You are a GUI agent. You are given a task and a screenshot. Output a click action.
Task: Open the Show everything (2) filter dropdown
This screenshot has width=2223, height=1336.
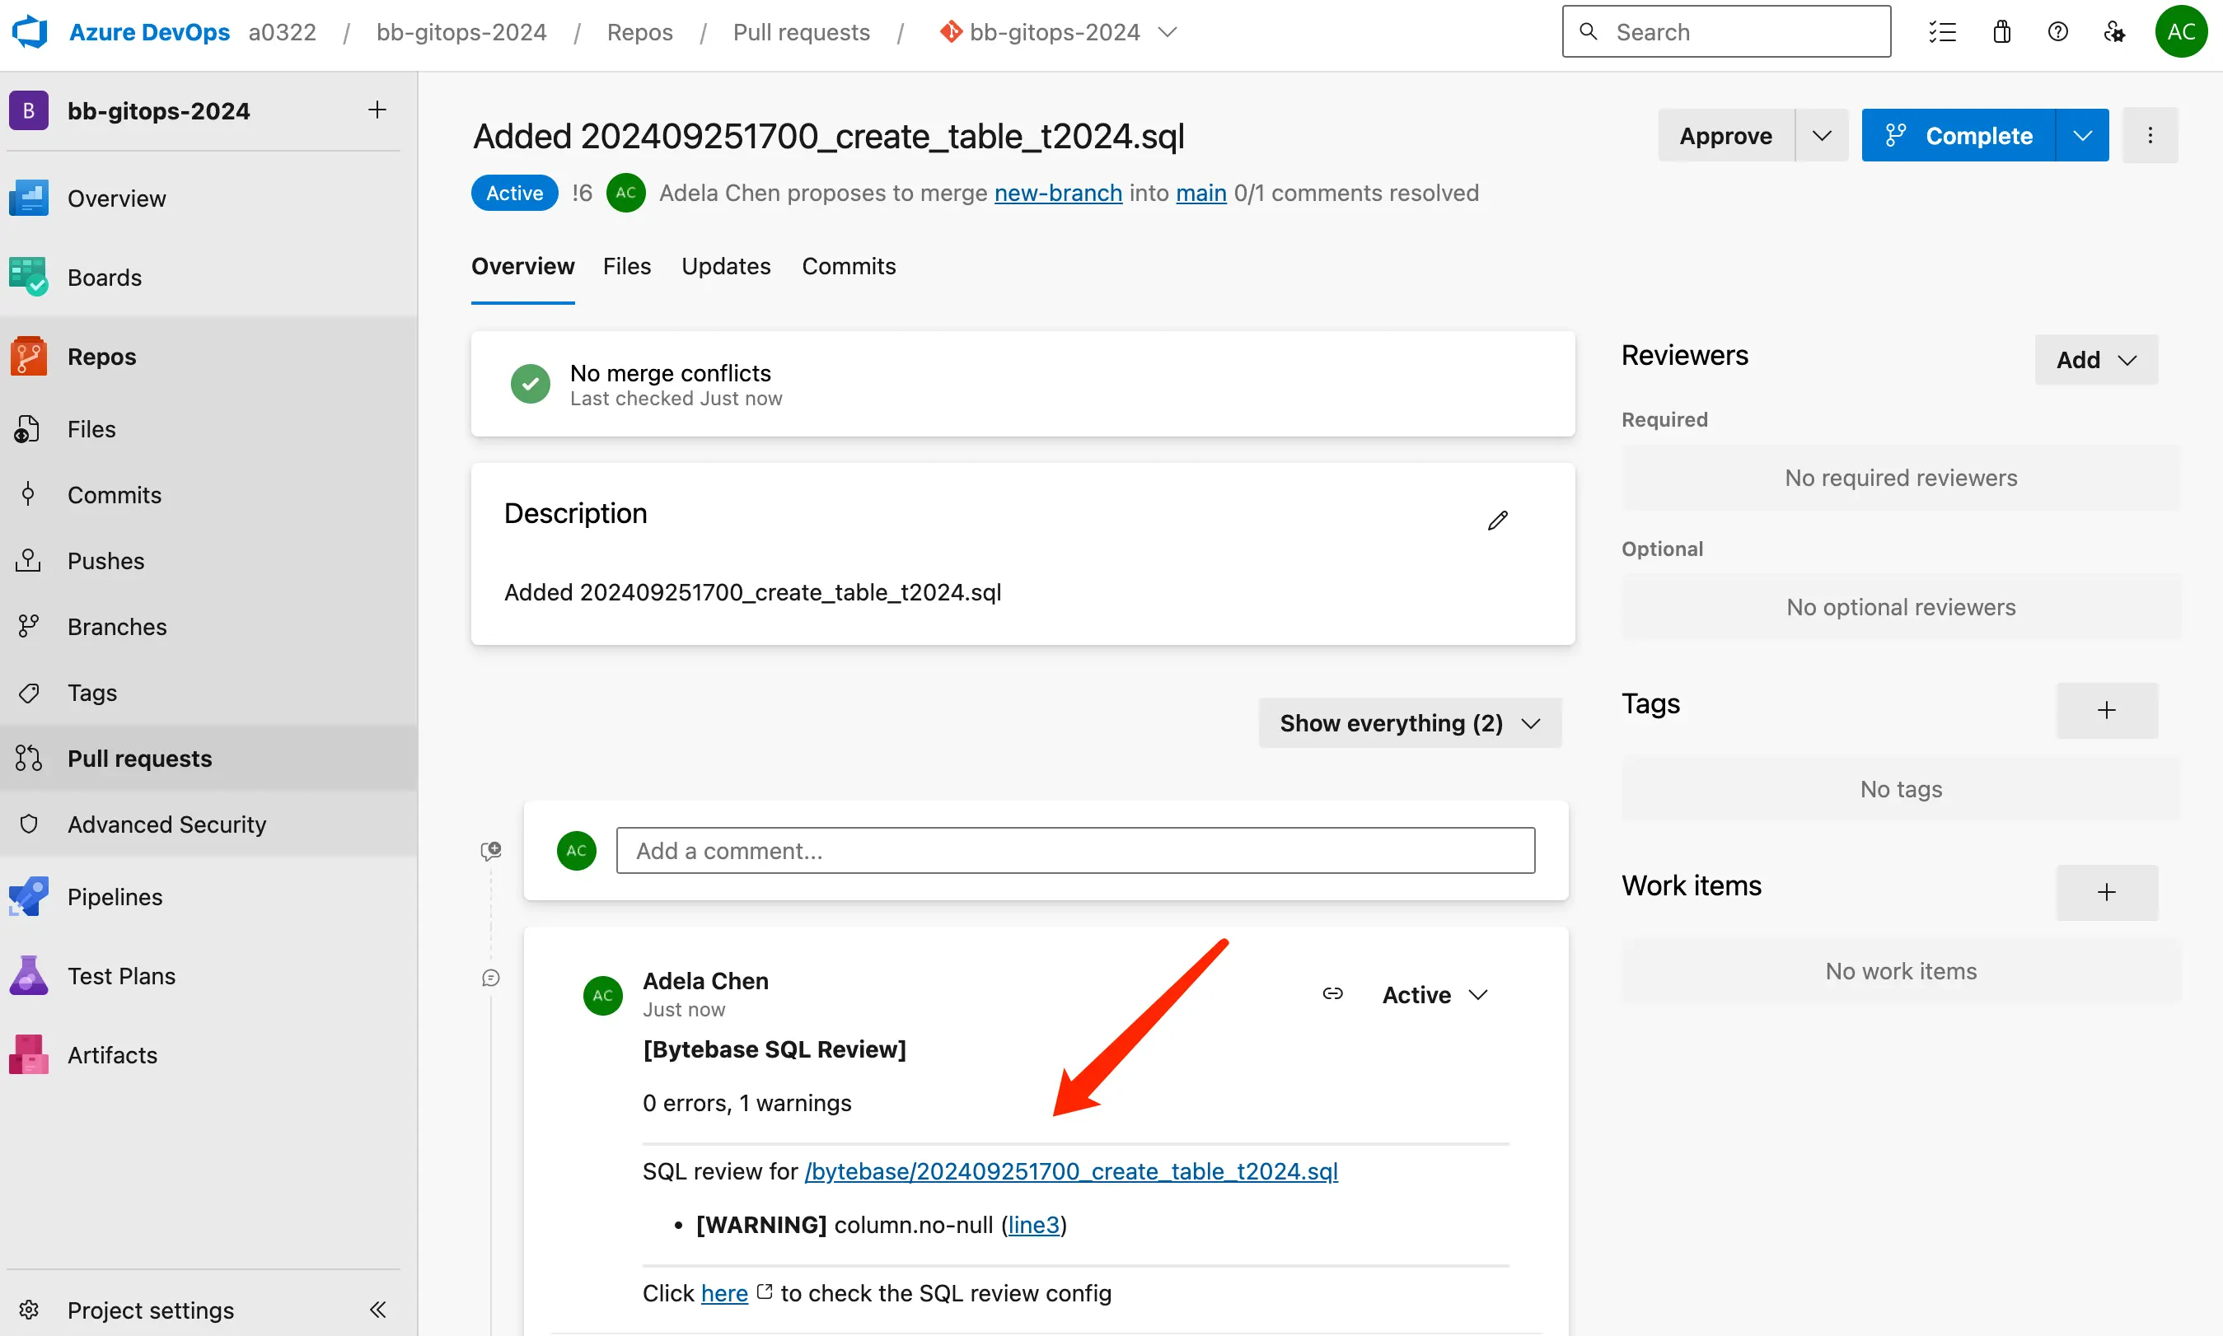click(x=1410, y=723)
